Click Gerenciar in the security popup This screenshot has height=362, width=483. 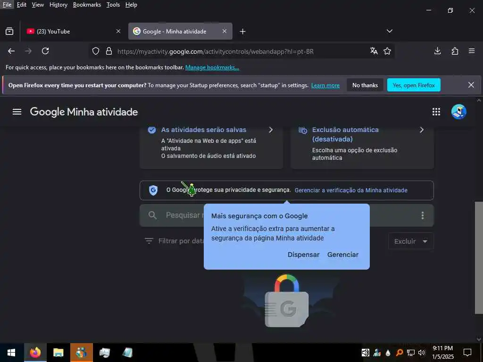coord(343,255)
